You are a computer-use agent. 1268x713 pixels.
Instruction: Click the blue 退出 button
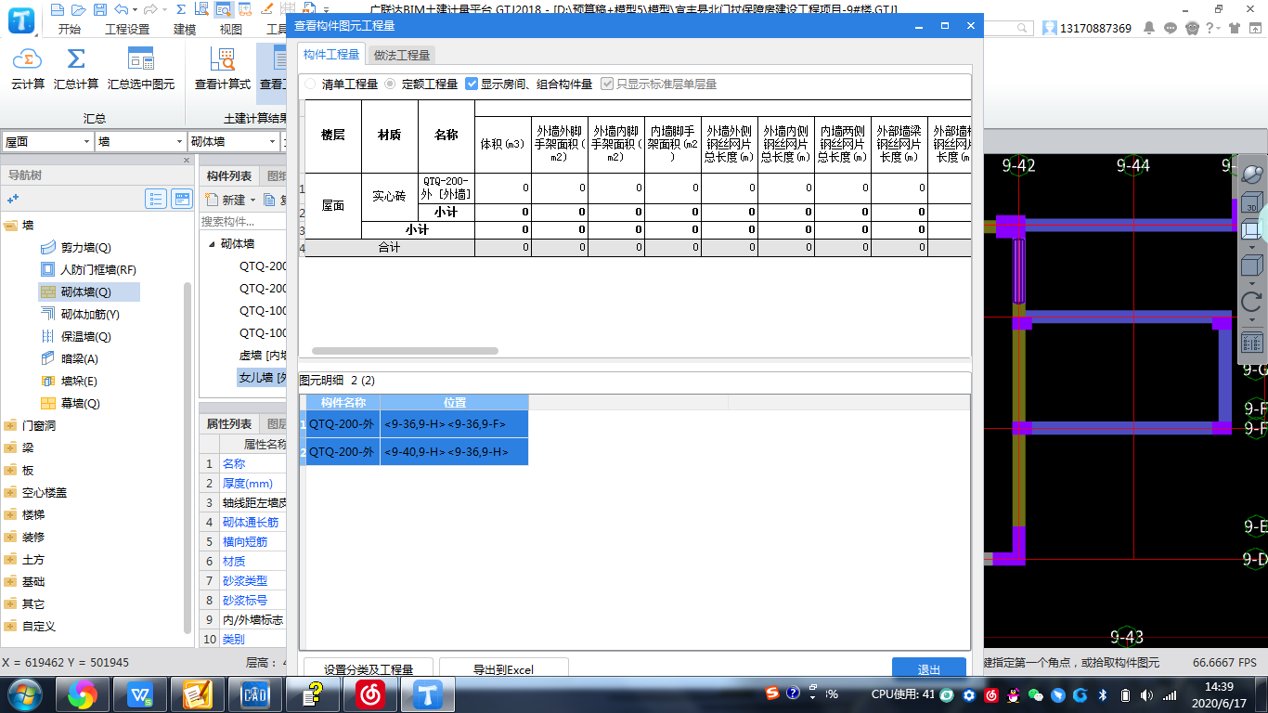pos(928,668)
